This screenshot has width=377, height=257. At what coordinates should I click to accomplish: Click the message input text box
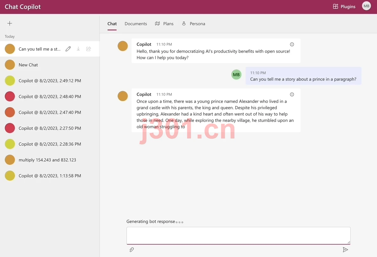point(238,236)
